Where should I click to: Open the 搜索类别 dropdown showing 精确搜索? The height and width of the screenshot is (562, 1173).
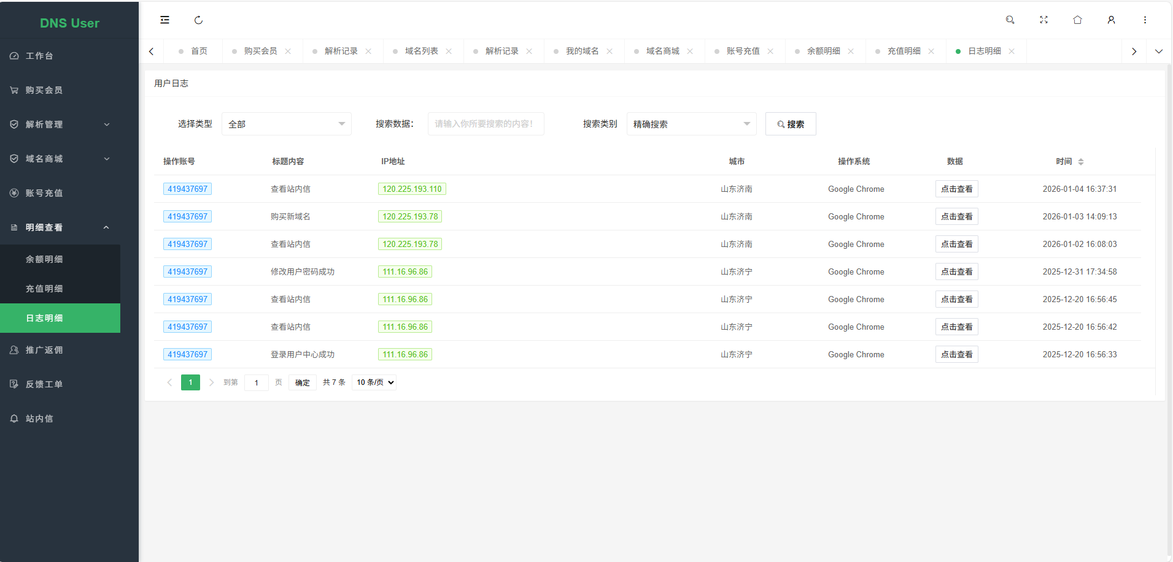pos(691,124)
